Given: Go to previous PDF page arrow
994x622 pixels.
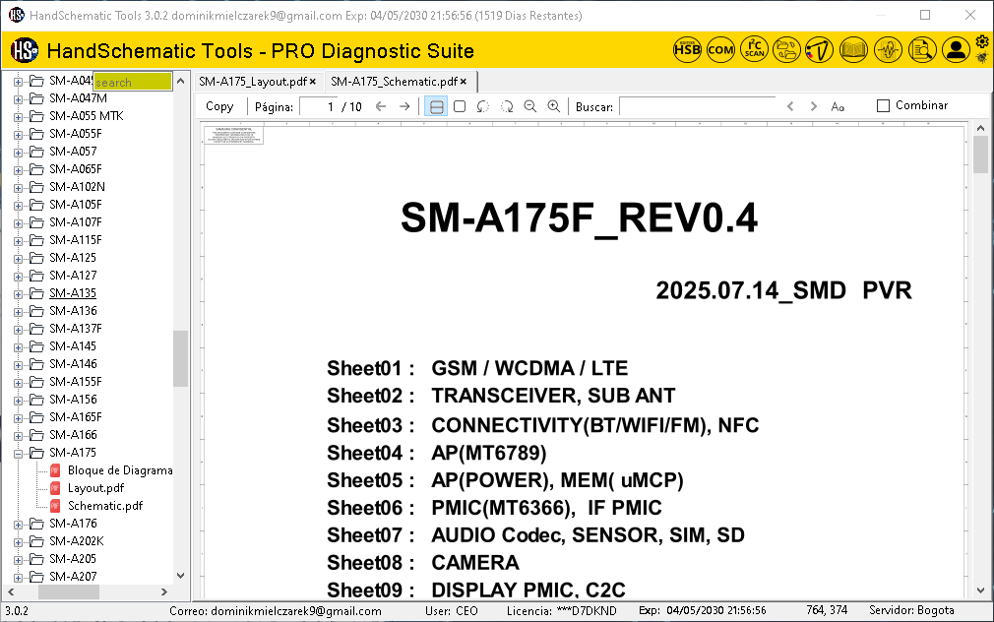Looking at the screenshot, I should coord(380,106).
